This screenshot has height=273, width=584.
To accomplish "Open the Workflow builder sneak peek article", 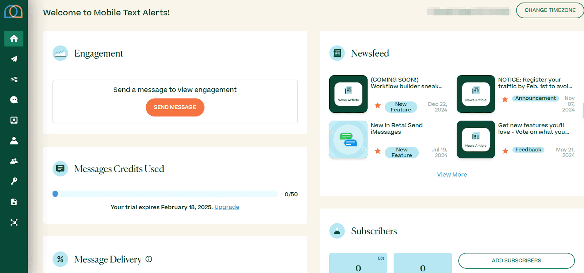I will [406, 83].
